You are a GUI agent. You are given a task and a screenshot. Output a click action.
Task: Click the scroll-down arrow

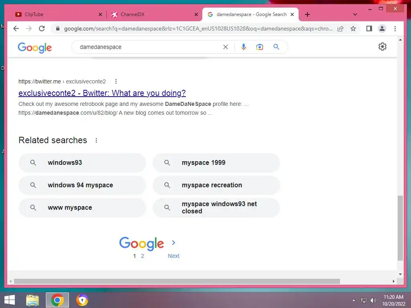coord(400,274)
